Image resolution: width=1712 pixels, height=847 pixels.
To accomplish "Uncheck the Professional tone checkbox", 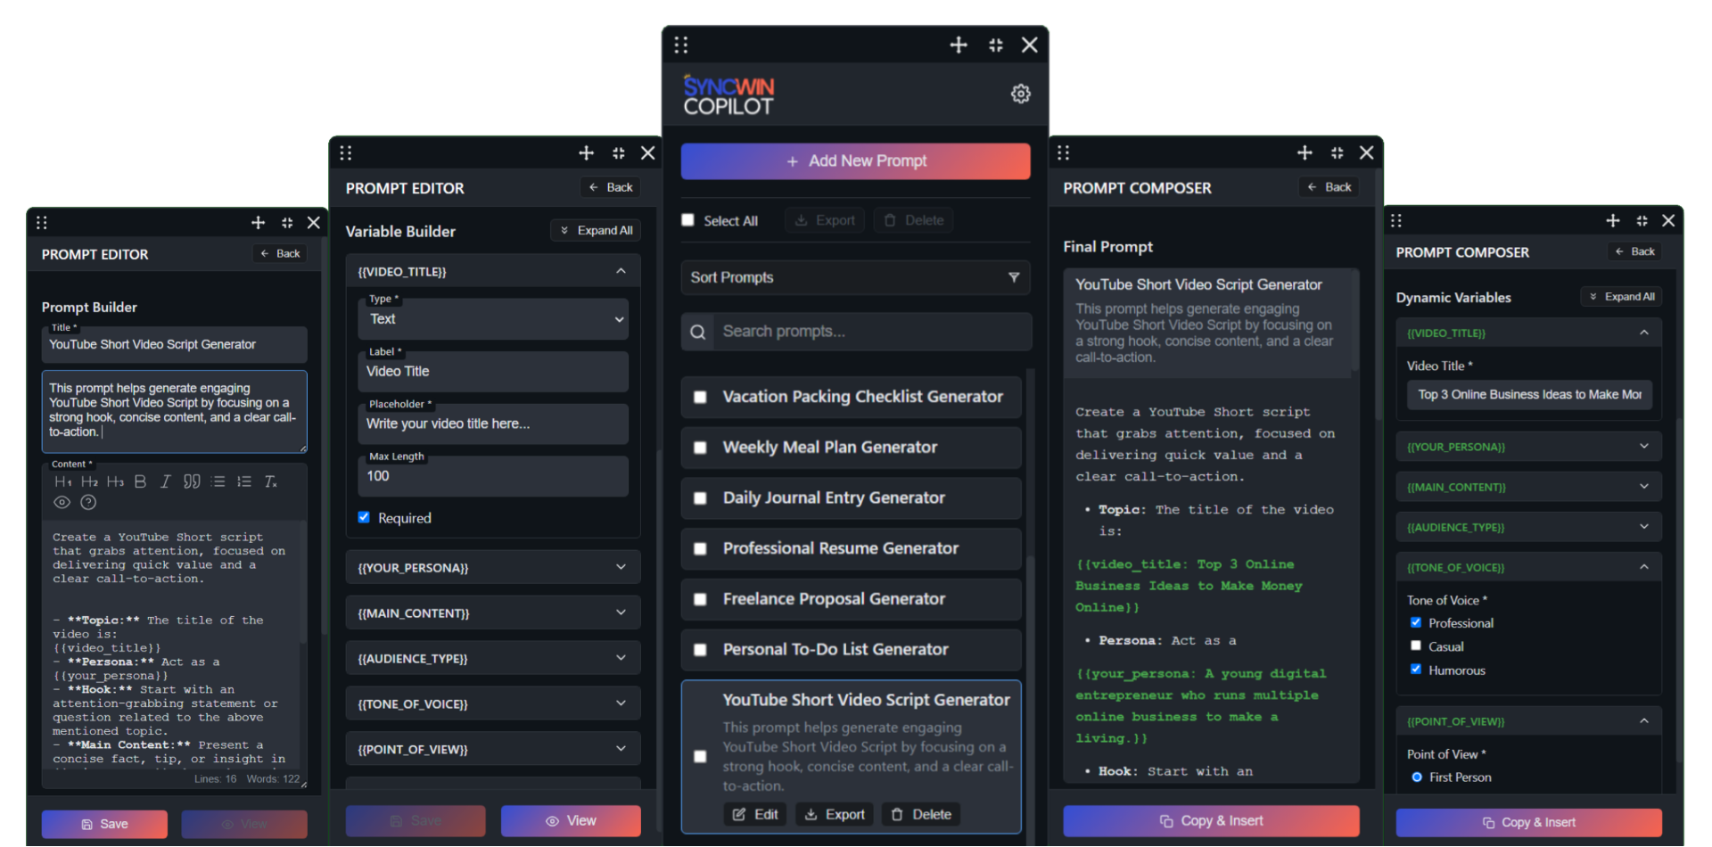I will (x=1416, y=622).
